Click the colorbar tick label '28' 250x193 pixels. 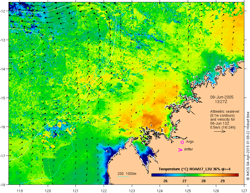(203, 181)
